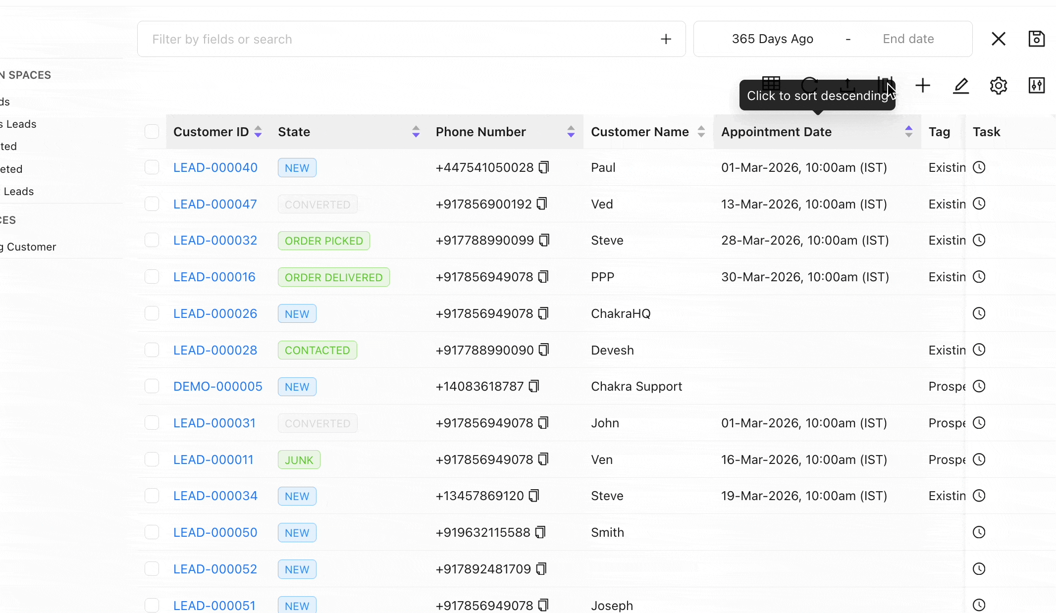Select all leads via header checkbox

[x=152, y=131]
